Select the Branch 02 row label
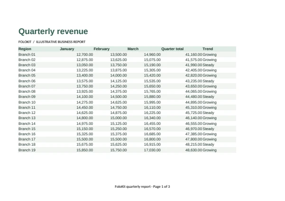This screenshot has width=285, height=201. coord(27,60)
